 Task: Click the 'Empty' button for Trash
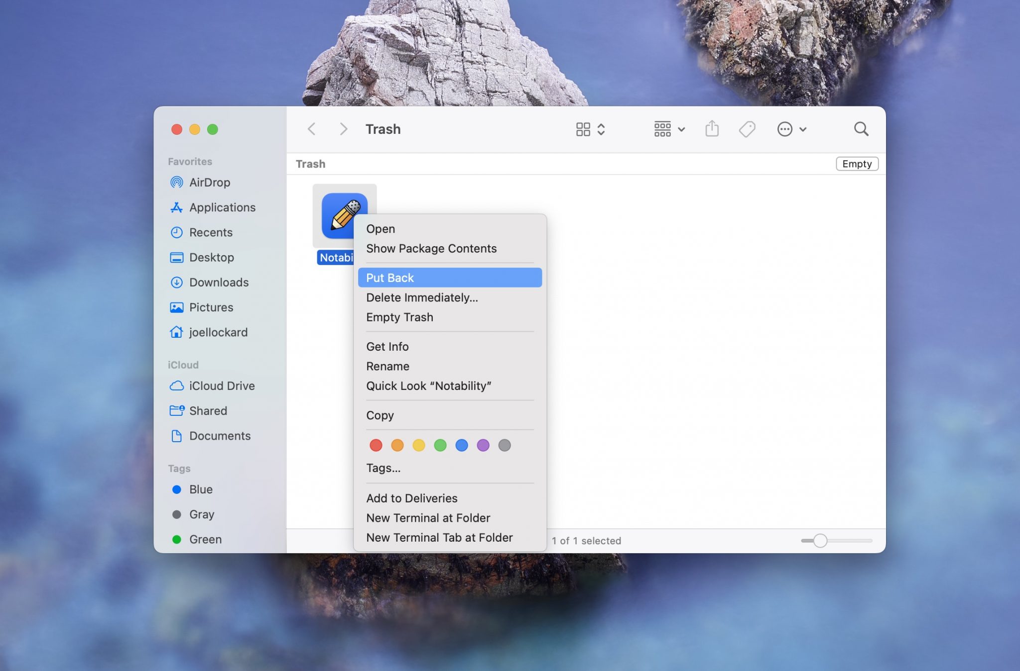tap(857, 163)
